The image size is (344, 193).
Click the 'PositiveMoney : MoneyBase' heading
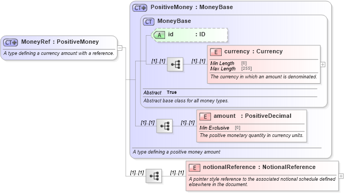pos(192,7)
